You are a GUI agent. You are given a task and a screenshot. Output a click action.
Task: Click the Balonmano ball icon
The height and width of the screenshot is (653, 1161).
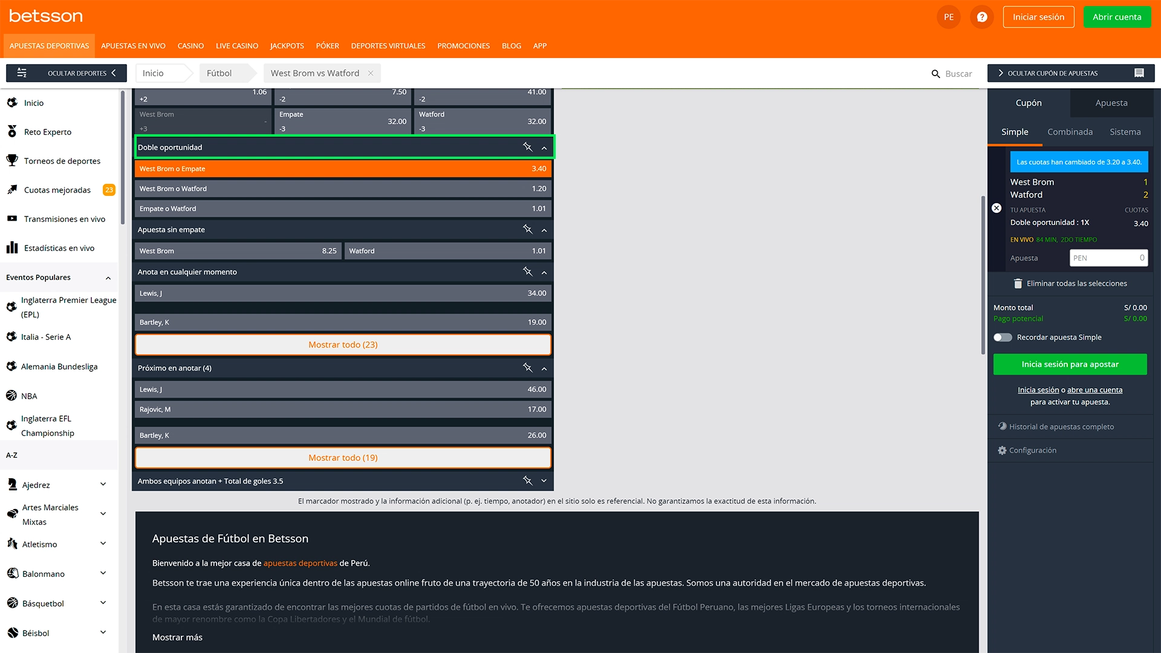13,573
